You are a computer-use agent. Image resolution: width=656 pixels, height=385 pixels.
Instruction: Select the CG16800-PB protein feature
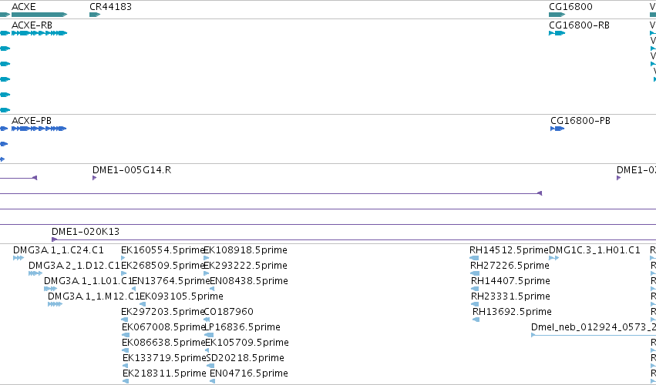(x=557, y=129)
